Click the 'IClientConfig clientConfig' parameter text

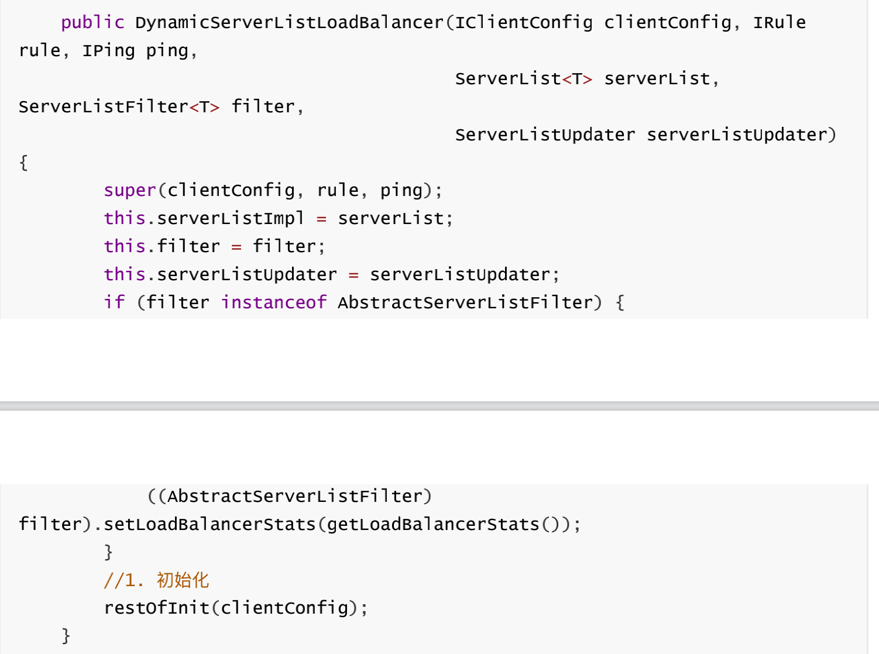593,23
